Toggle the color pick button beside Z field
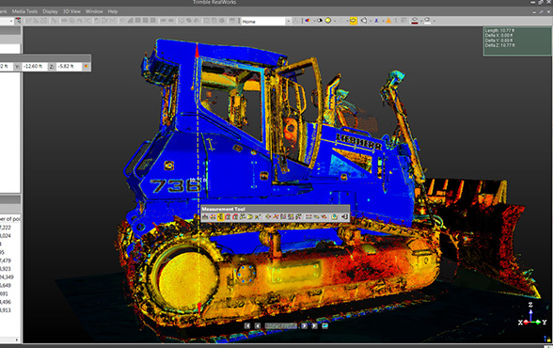Viewport: 553px width, 348px height. click(87, 66)
